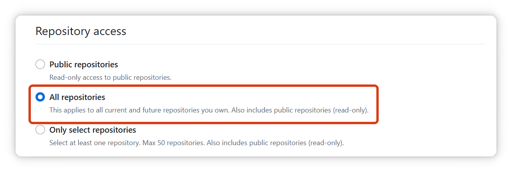
Task: Click the "Select at least one repository" description
Action: [x=94, y=143]
